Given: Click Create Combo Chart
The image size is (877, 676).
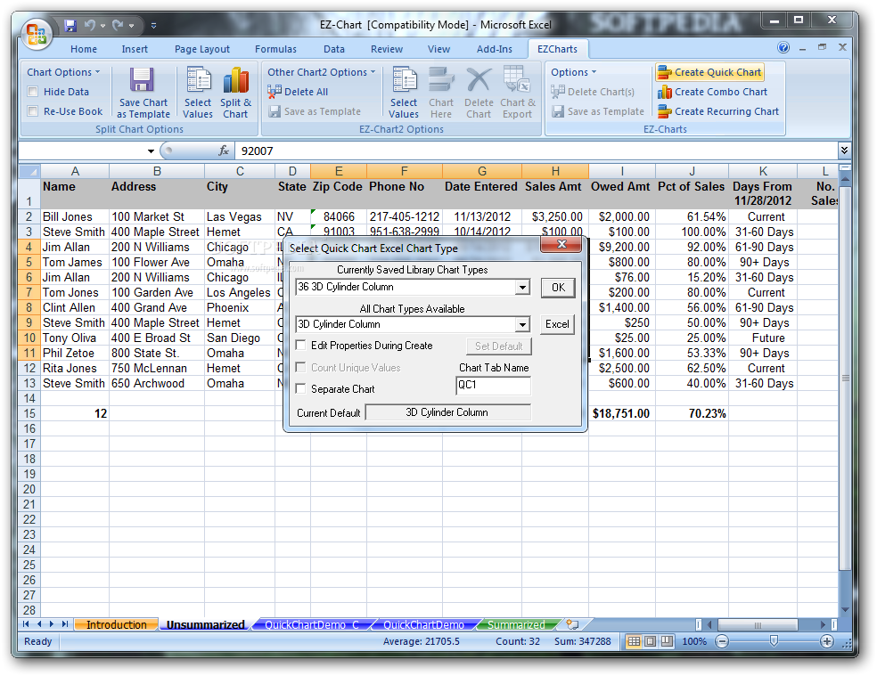Looking at the screenshot, I should pyautogui.click(x=713, y=92).
